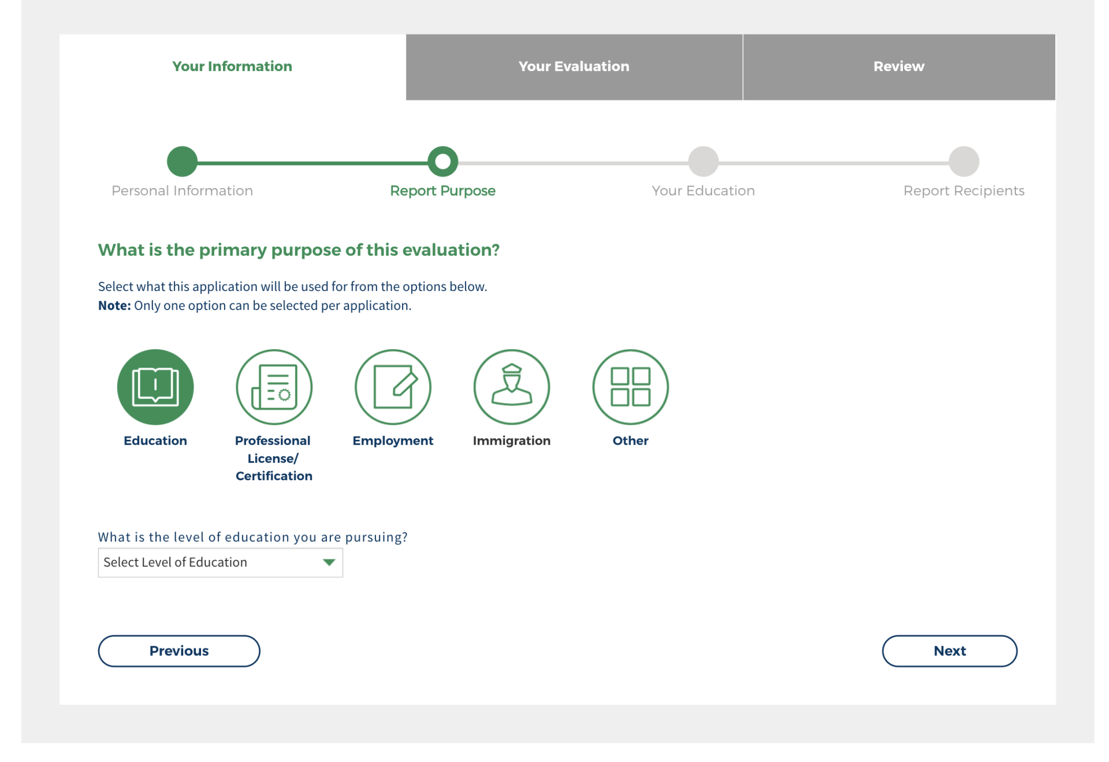Go to the Review tab

point(898,66)
